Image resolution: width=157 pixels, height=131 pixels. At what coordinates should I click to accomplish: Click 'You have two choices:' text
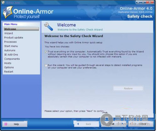[x=57, y=46]
